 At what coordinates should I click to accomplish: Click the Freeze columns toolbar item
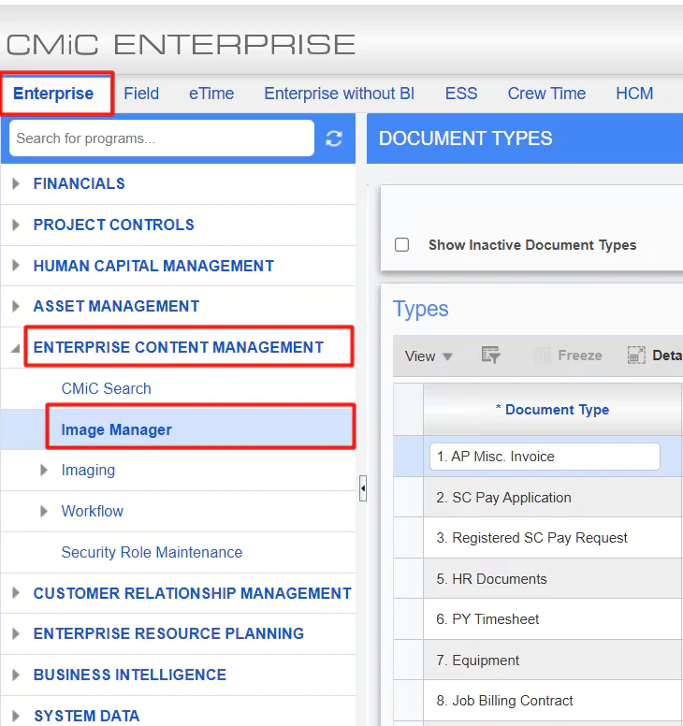[x=568, y=356]
